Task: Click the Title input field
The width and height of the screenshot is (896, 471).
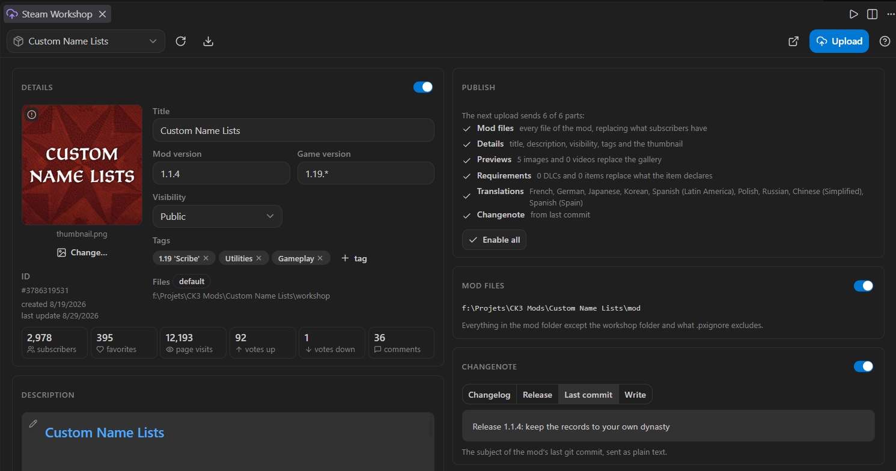Action: click(x=293, y=130)
